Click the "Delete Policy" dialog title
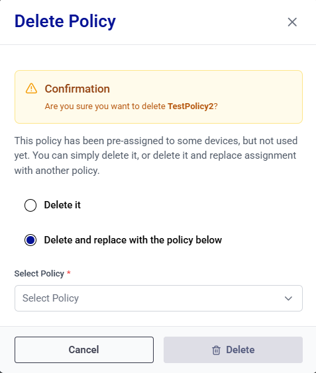Screen dimensions: 316x373 point(65,21)
